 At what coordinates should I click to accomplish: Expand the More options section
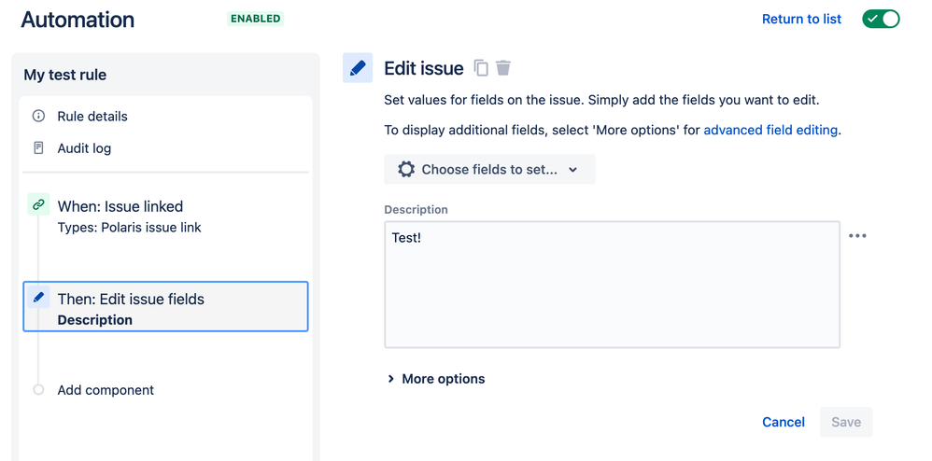click(x=436, y=379)
